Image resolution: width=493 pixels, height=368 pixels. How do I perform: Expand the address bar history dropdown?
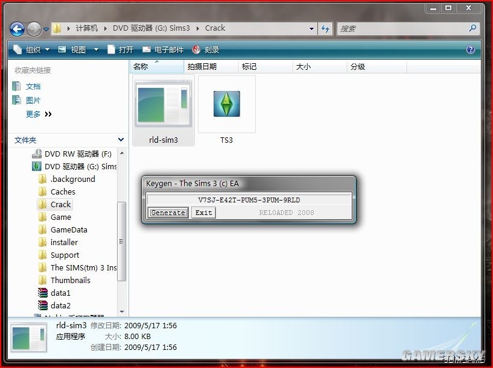click(311, 28)
